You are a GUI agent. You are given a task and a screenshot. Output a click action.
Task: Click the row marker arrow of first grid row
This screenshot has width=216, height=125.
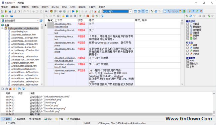[46, 25]
